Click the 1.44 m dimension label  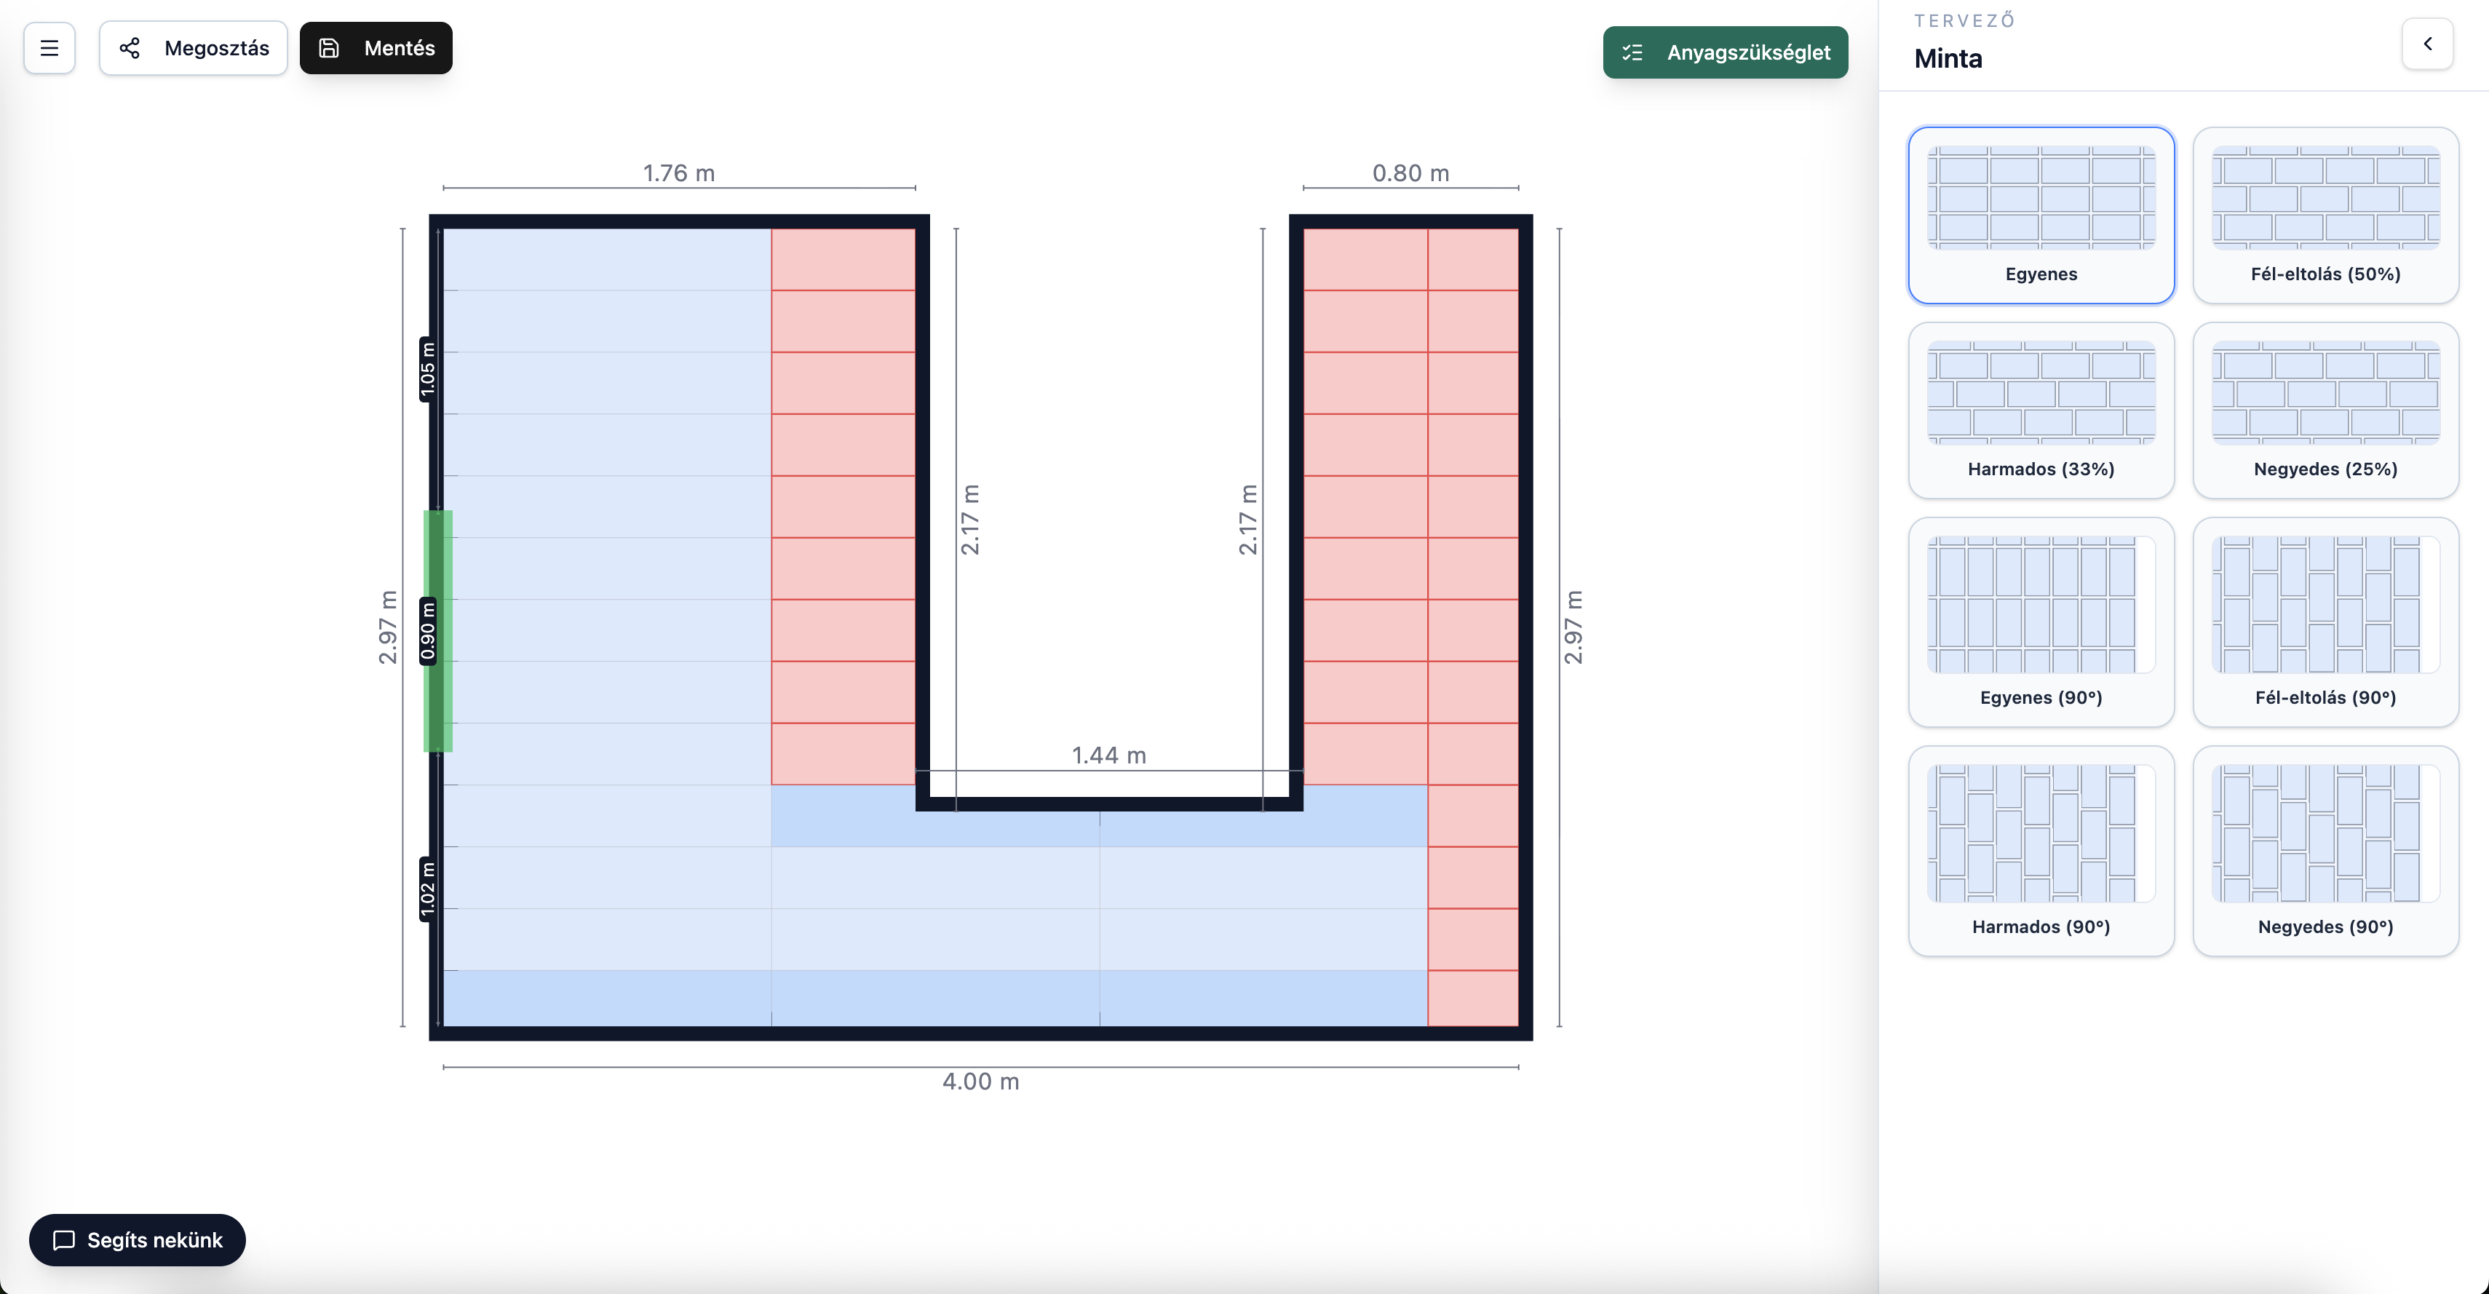pyautogui.click(x=1108, y=755)
